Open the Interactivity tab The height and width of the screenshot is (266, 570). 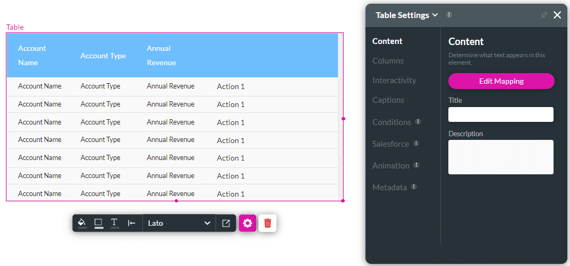click(x=394, y=81)
